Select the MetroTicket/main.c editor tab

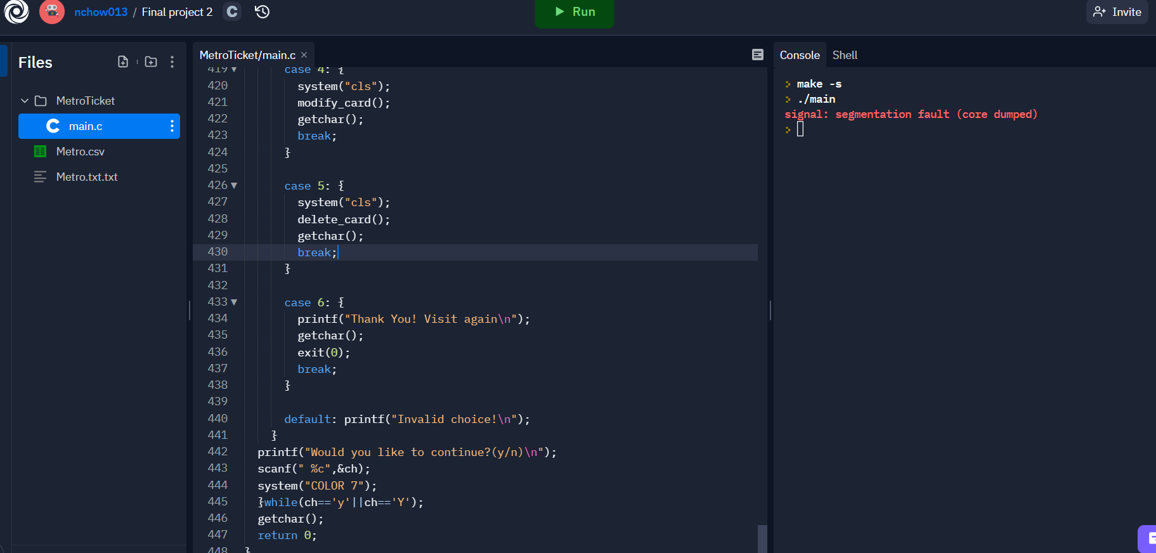click(247, 55)
